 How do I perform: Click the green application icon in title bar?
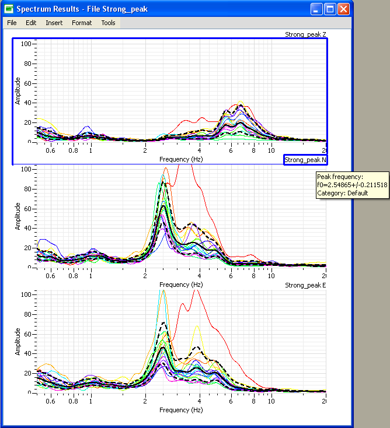point(9,9)
